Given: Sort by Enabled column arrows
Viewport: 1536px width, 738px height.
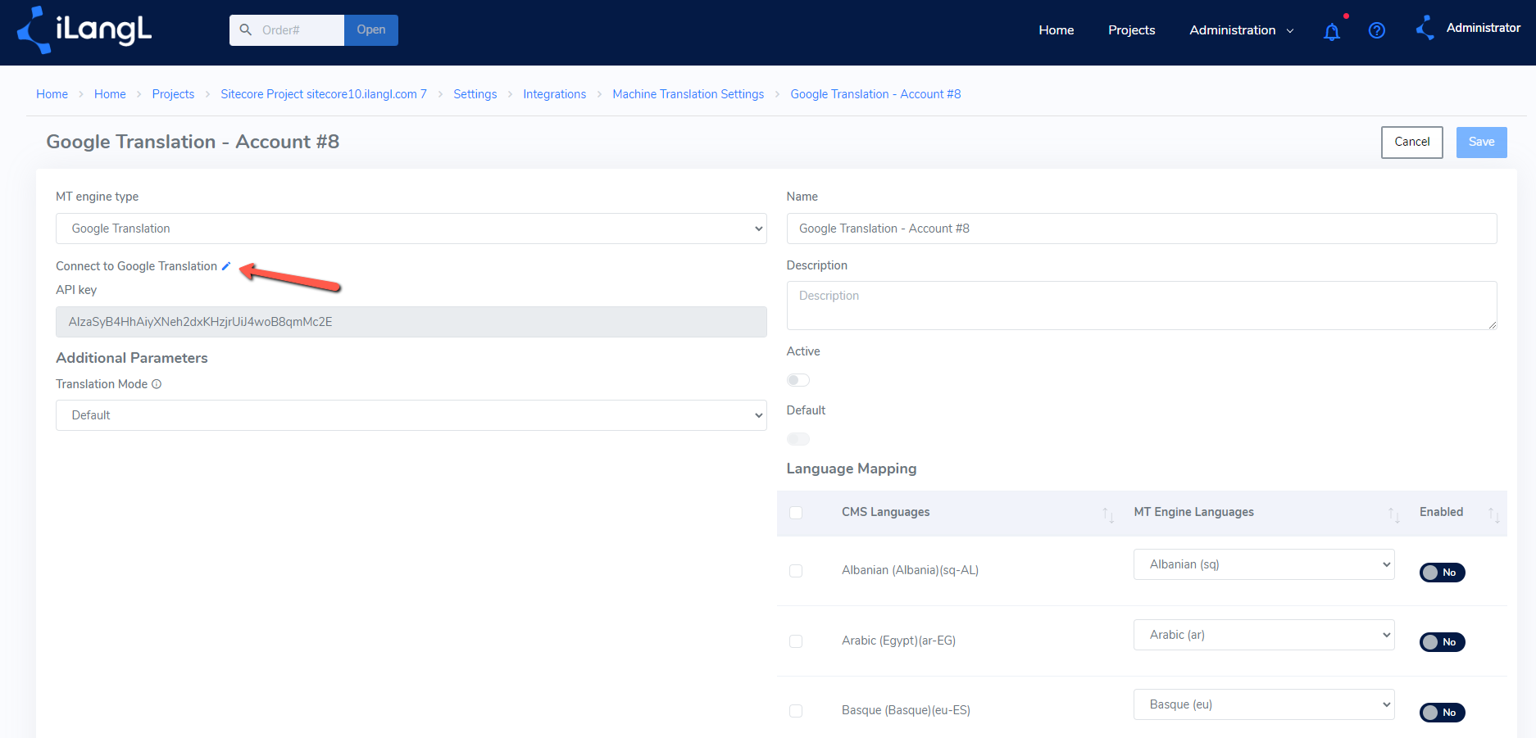Looking at the screenshot, I should (x=1493, y=514).
